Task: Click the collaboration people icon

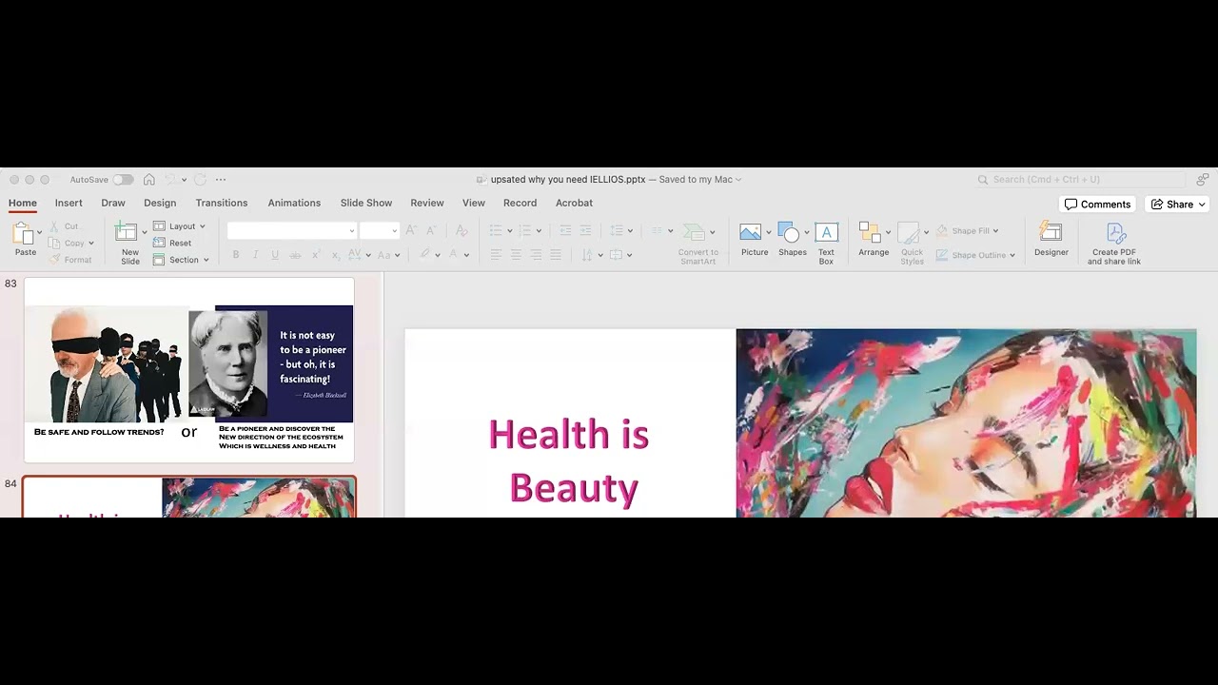Action: [1203, 179]
